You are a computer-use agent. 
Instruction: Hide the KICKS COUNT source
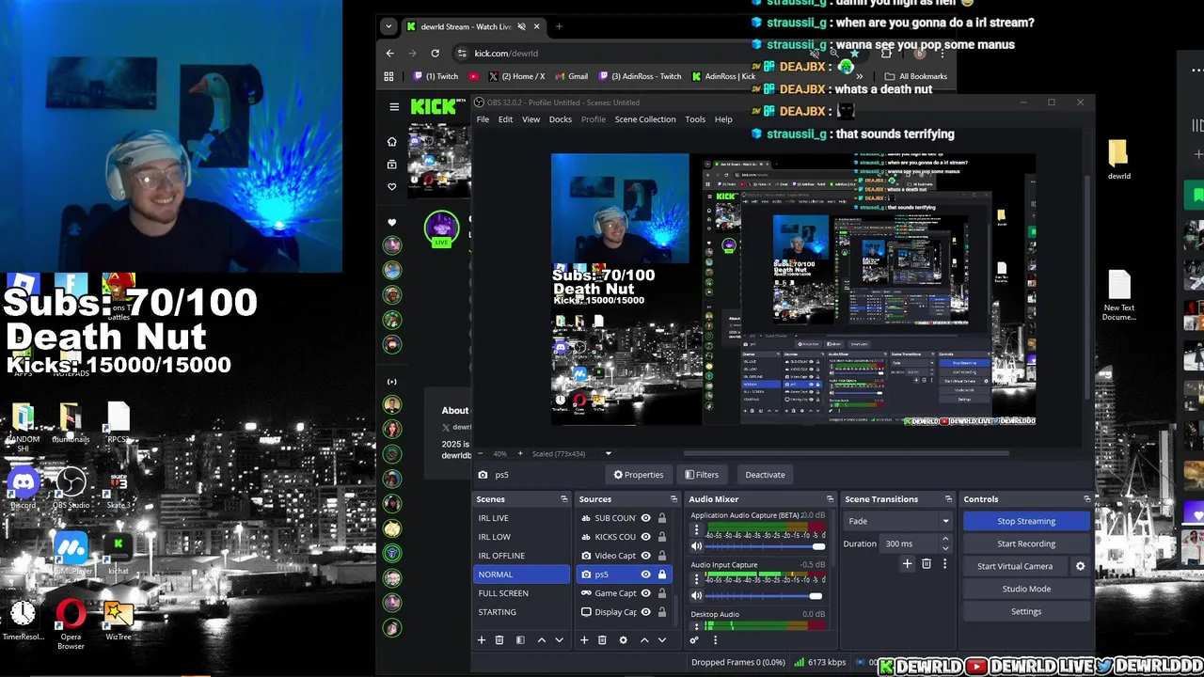(x=645, y=537)
